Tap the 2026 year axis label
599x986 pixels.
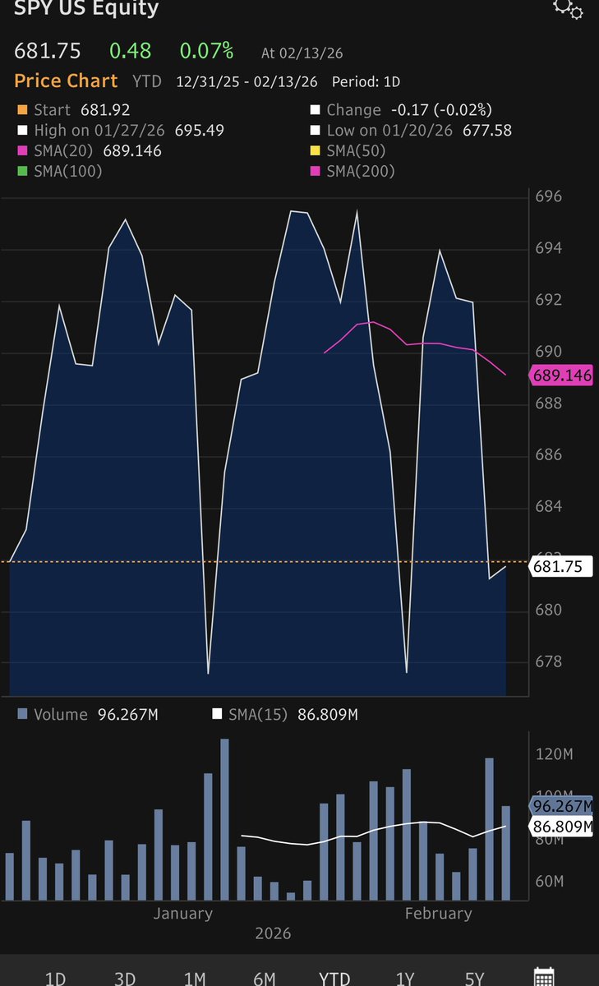pos(273,934)
